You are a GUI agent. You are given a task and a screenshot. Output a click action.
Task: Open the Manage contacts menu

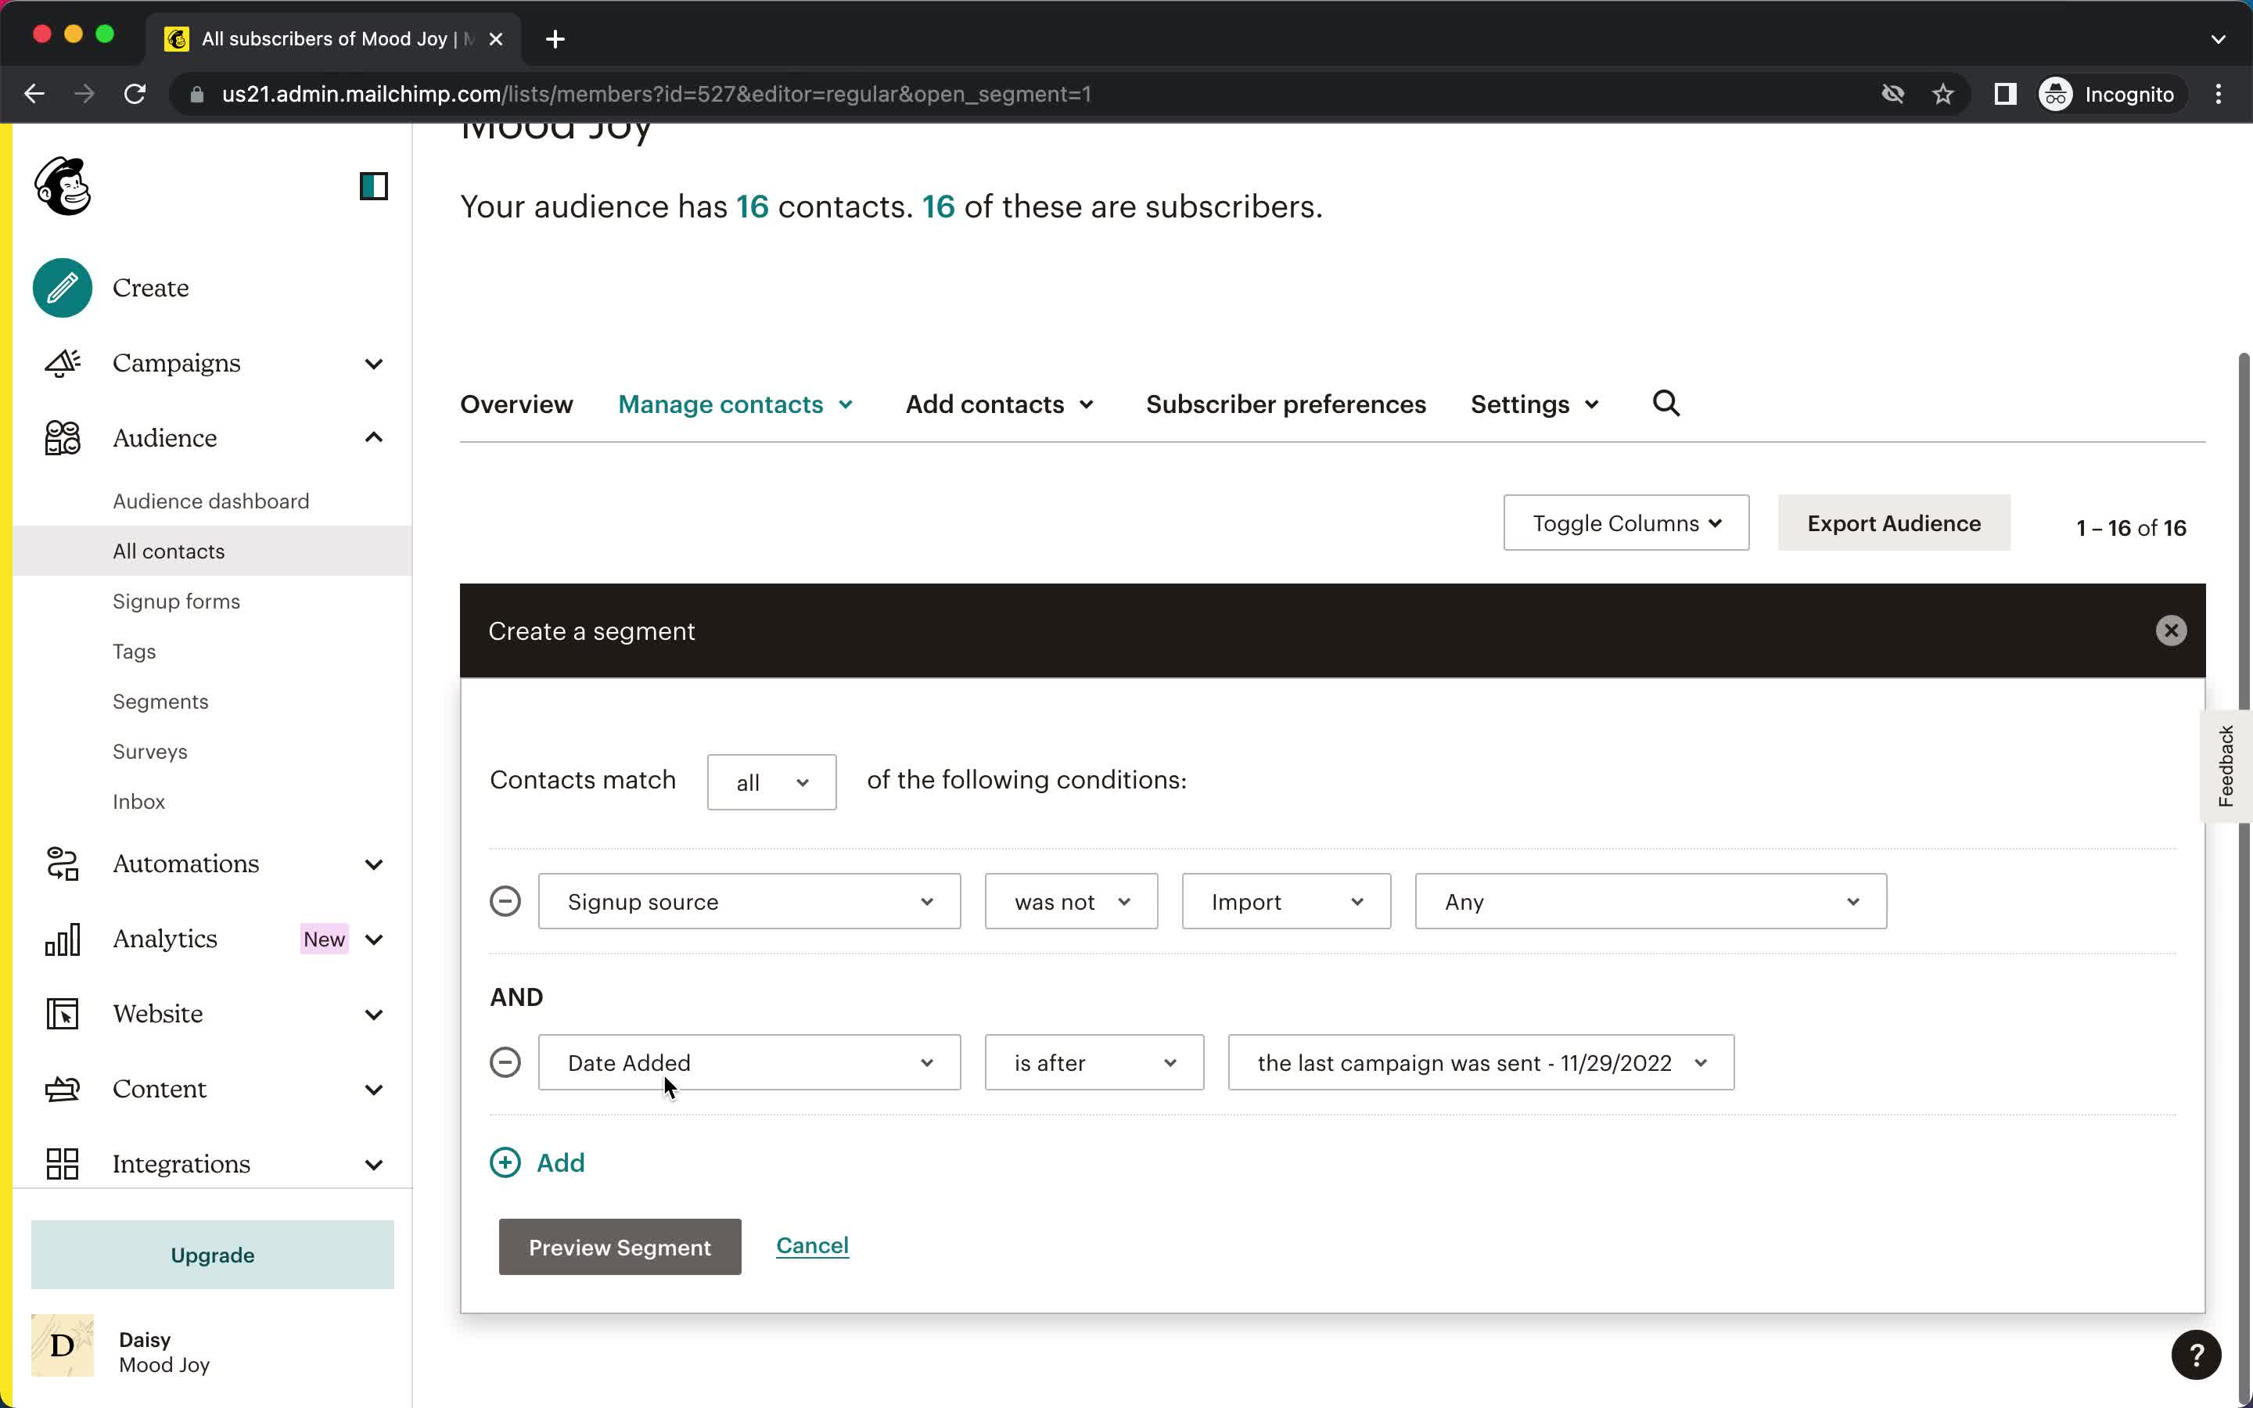(735, 404)
